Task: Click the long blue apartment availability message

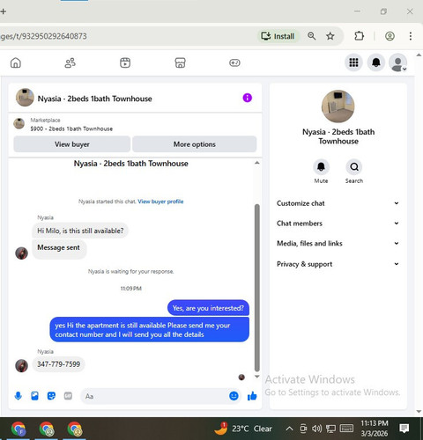Action: (150, 330)
